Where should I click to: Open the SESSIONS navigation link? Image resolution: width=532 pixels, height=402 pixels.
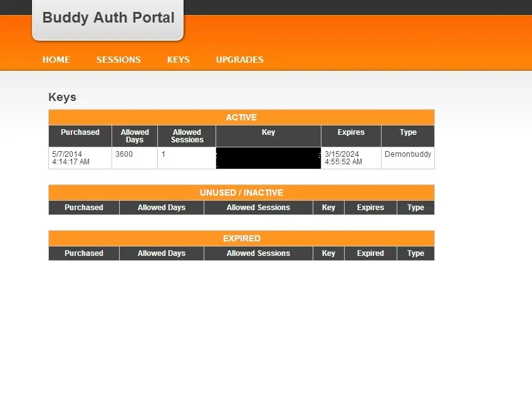pos(118,60)
